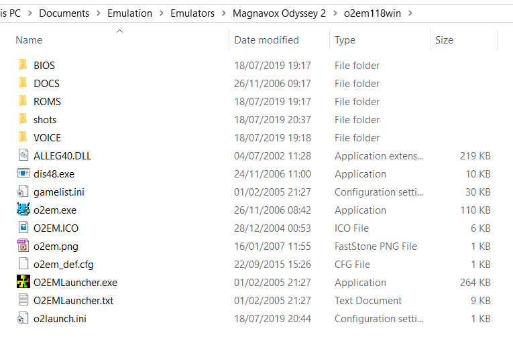Image resolution: width=513 pixels, height=353 pixels.
Task: Select the o2em.exe application icon
Action: [23, 210]
